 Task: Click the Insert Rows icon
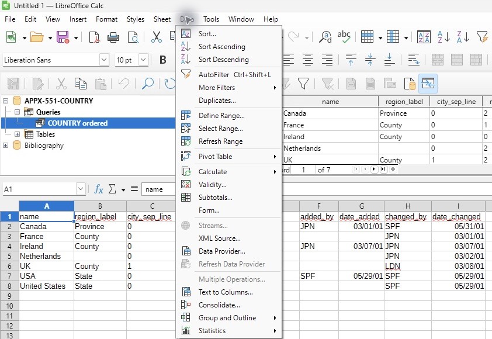(367, 37)
